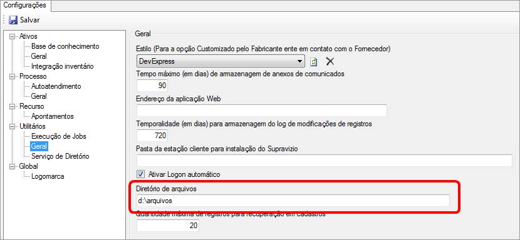Select Base de conhecimento tree item
The height and width of the screenshot is (240, 520).
click(x=65, y=46)
